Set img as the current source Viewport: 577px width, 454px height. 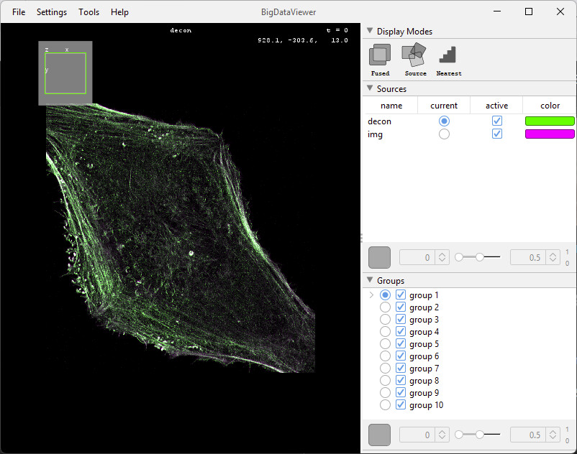[444, 134]
